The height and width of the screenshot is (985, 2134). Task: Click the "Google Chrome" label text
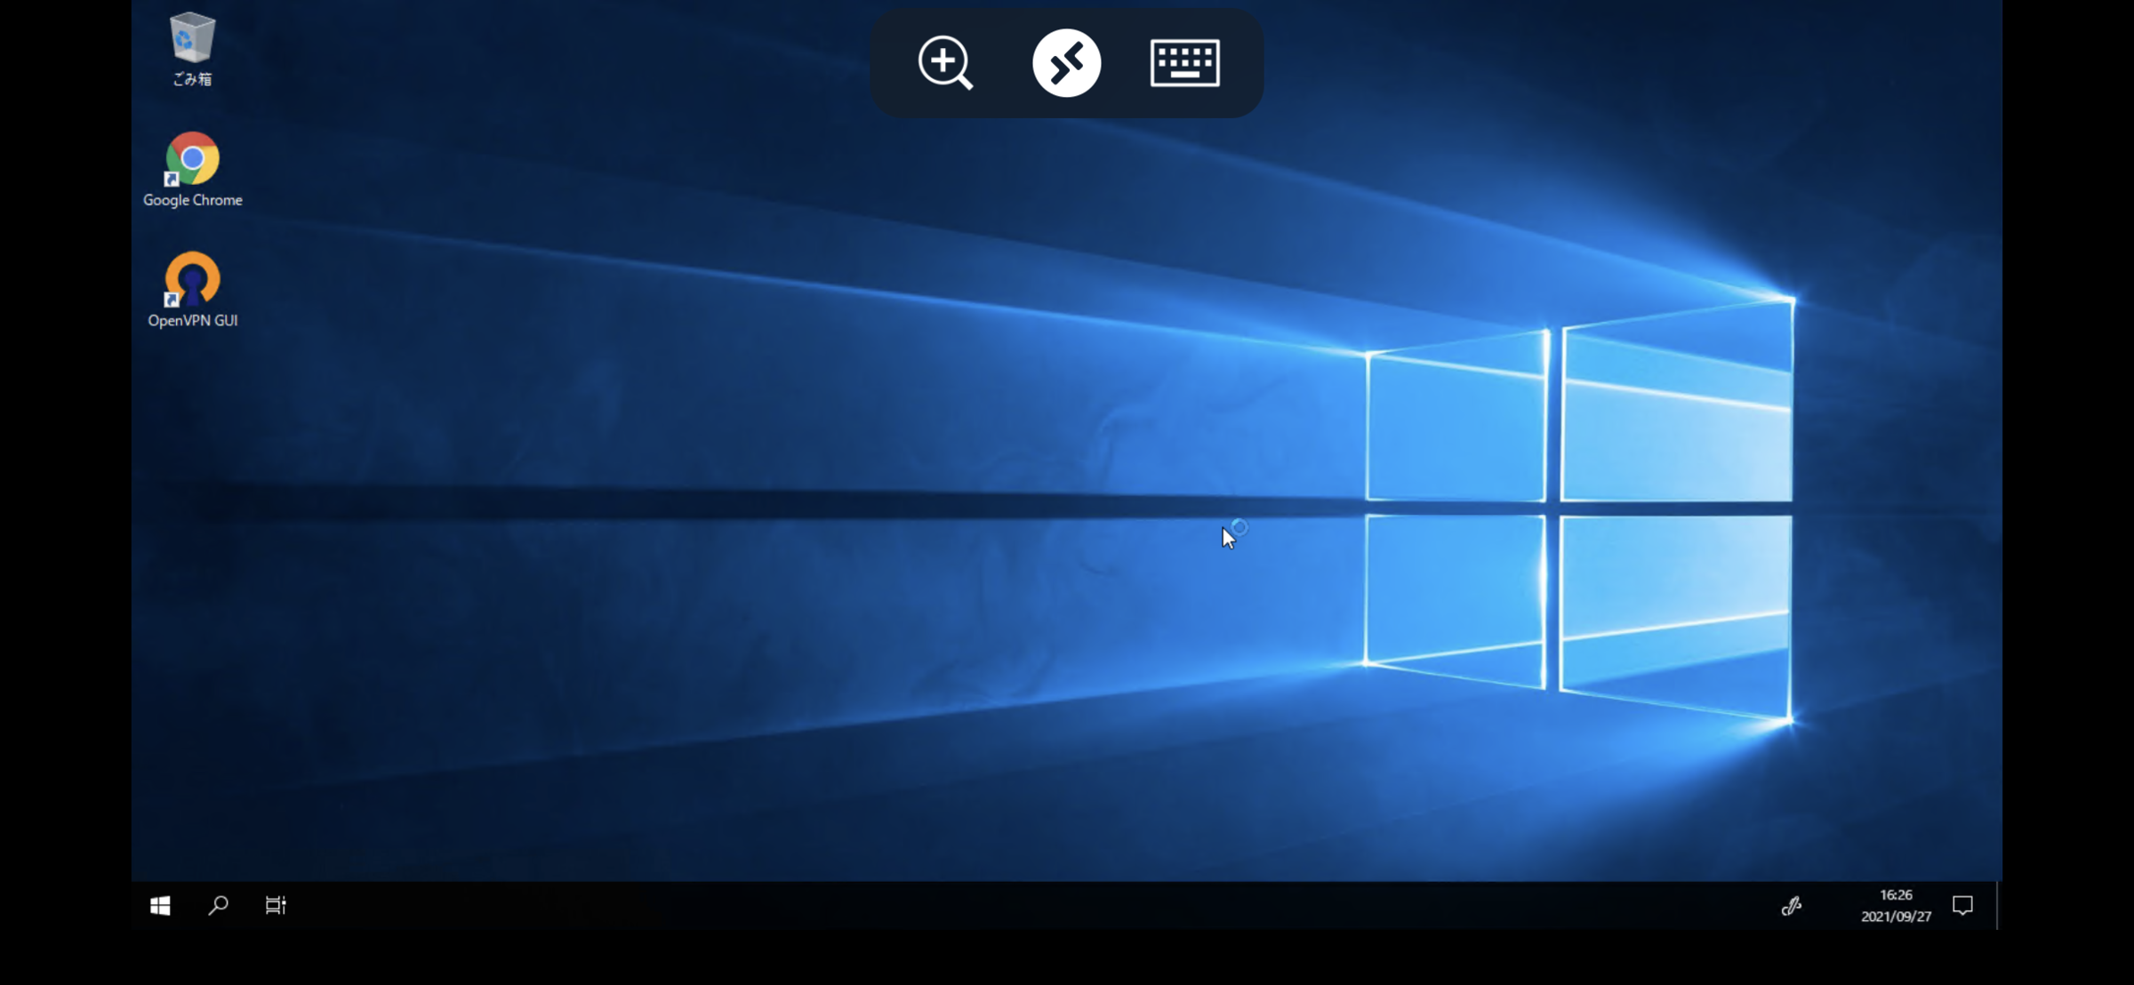point(192,200)
